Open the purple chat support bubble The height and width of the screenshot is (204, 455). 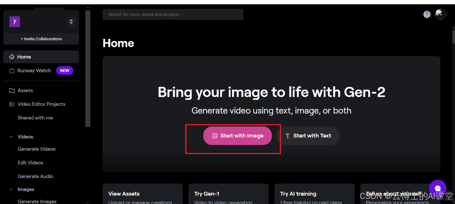438,189
